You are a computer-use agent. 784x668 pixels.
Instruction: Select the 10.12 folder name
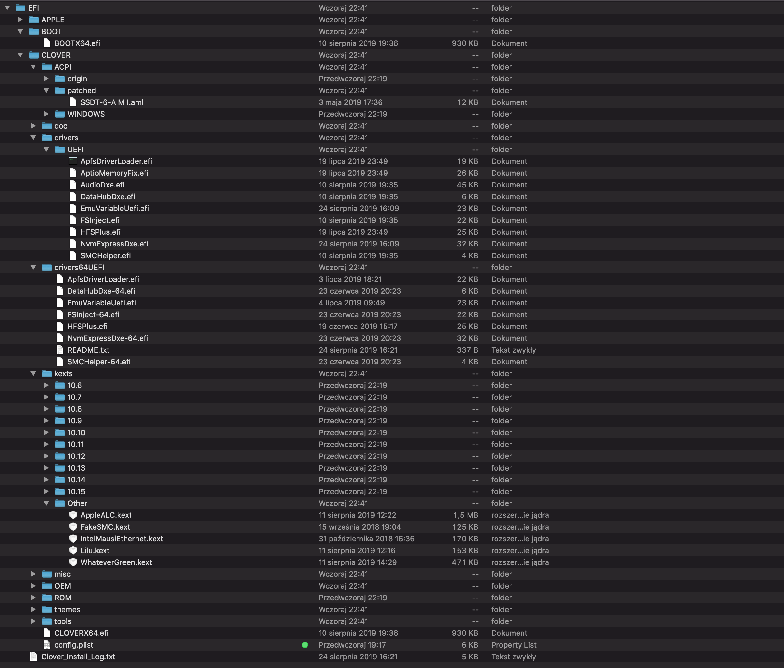click(76, 456)
